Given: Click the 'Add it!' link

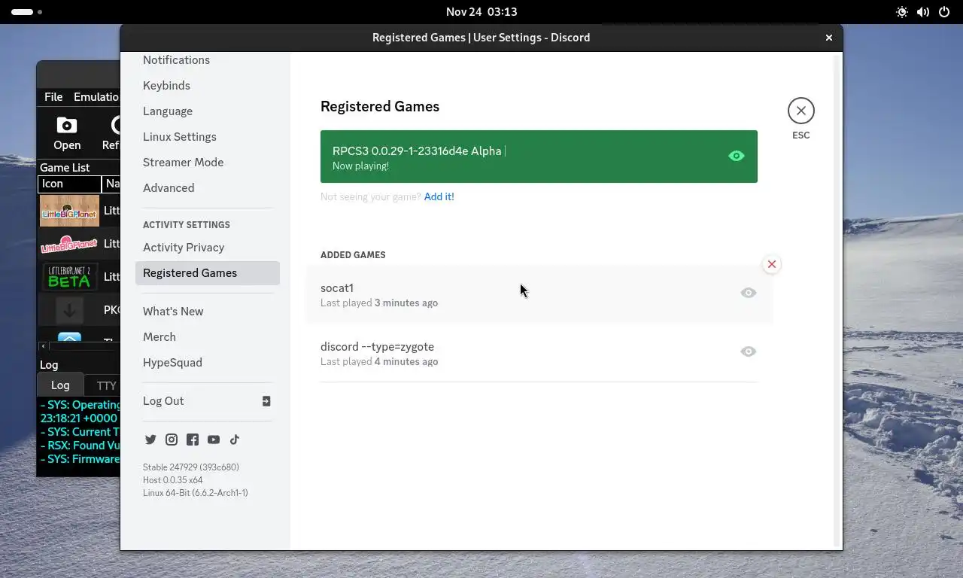Looking at the screenshot, I should 439,197.
